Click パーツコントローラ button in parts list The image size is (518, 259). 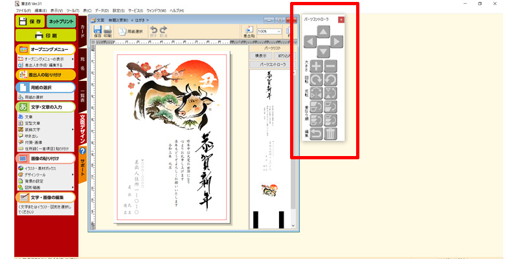pos(273,64)
